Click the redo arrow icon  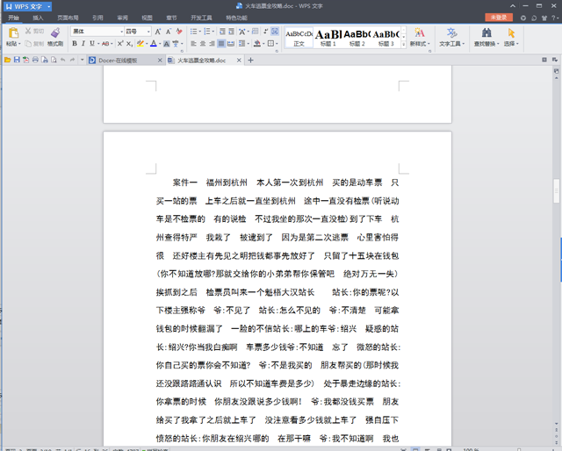[x=72, y=60]
